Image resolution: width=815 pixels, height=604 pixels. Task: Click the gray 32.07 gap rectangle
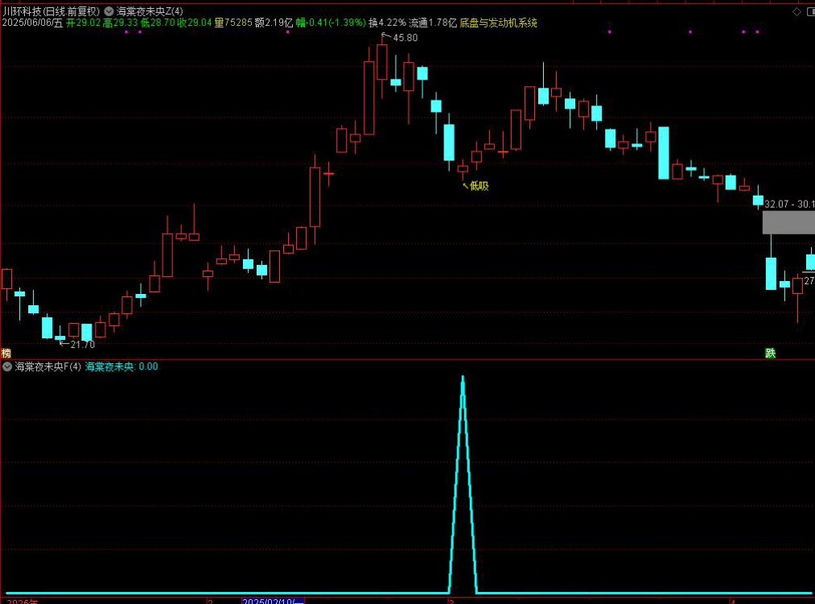(x=788, y=222)
